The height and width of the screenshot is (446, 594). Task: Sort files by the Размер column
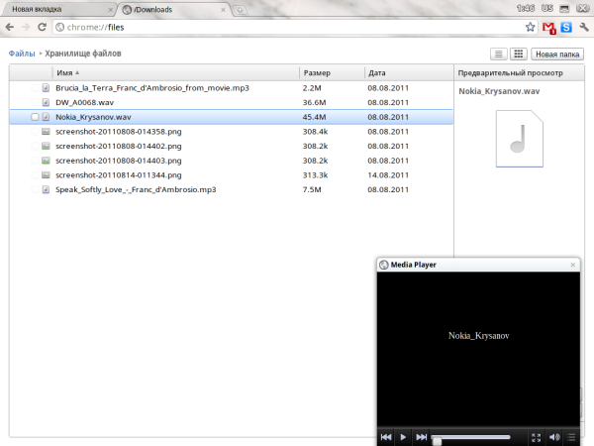[332, 72]
